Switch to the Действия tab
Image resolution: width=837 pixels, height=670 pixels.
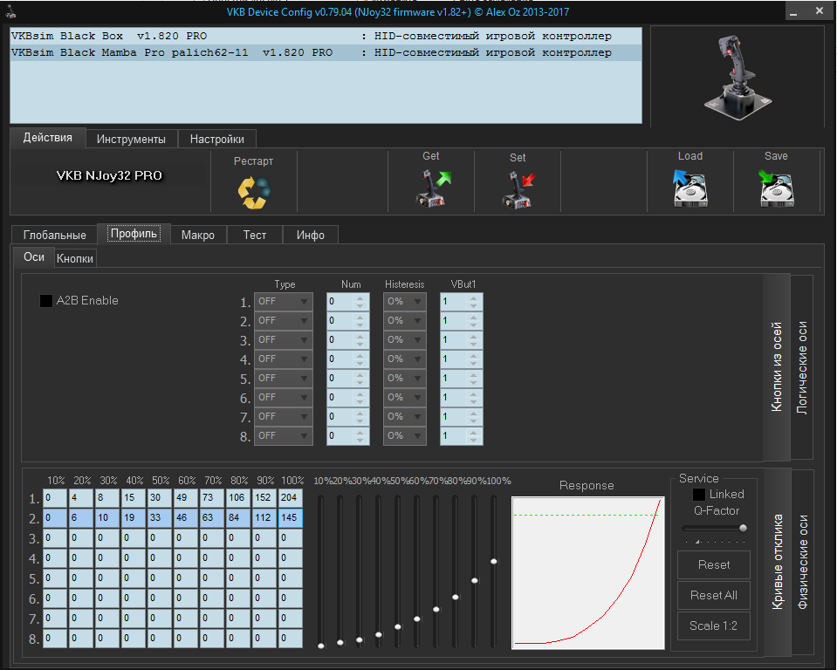pos(47,138)
